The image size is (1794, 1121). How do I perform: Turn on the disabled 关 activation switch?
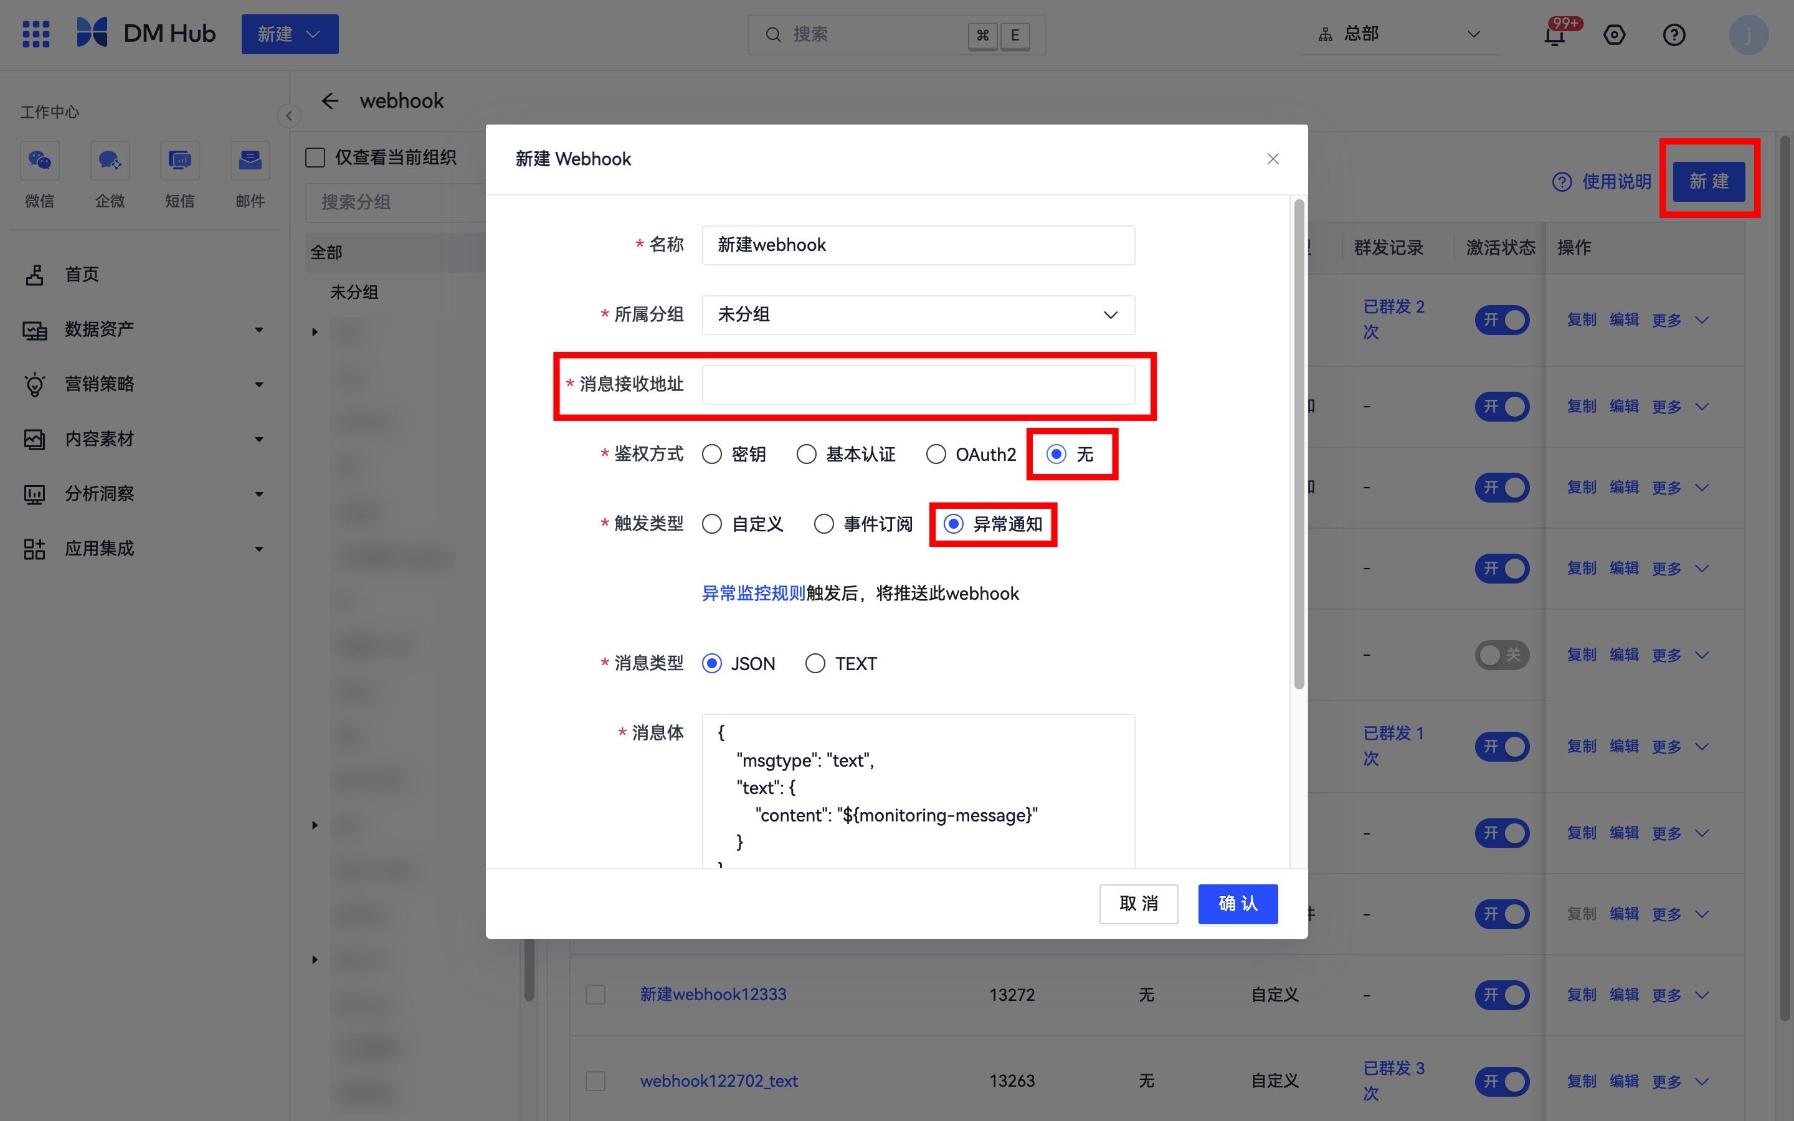[x=1502, y=655]
